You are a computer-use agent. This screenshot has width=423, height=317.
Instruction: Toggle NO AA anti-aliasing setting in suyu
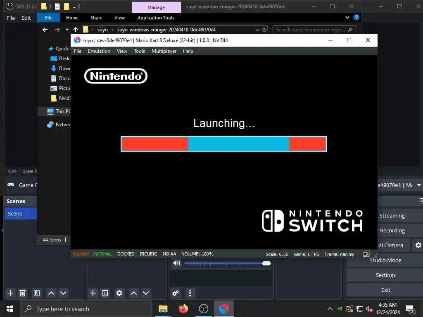(x=169, y=254)
